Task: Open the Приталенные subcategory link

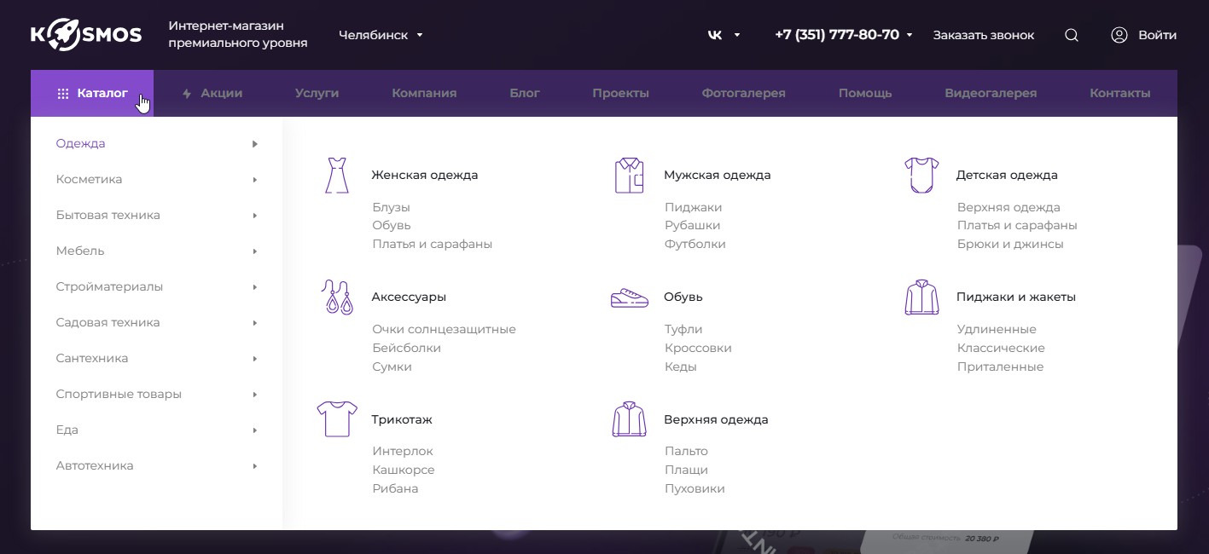Action: (1000, 367)
